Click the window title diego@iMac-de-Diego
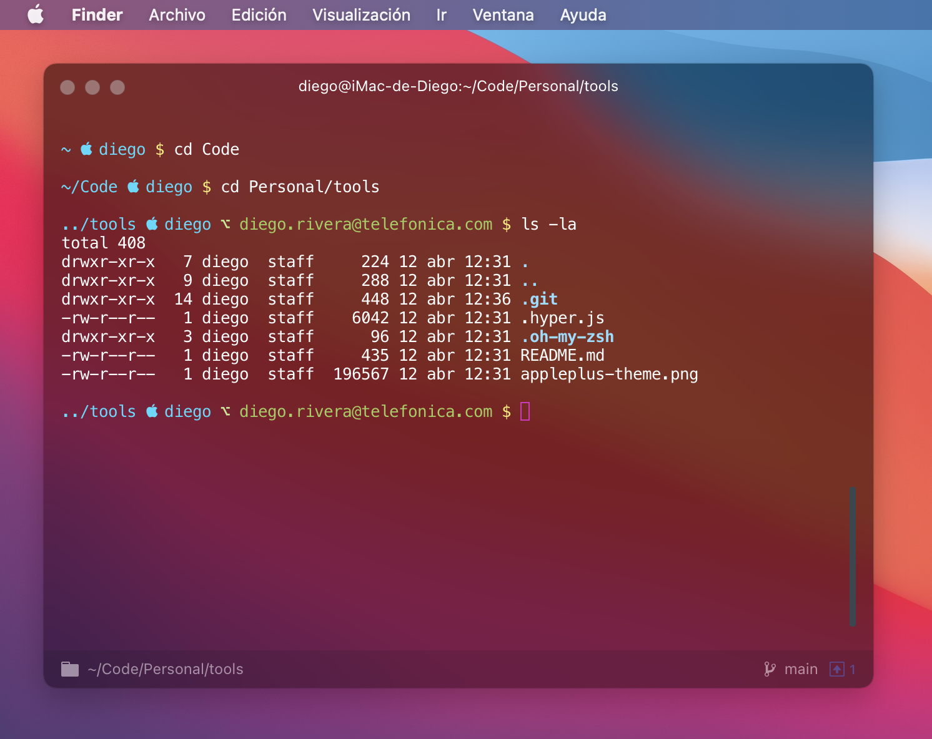This screenshot has height=739, width=932. 459,86
